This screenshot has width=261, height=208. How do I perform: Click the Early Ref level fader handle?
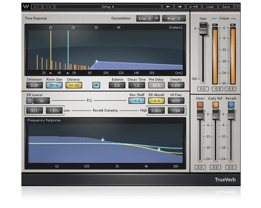click(x=216, y=114)
